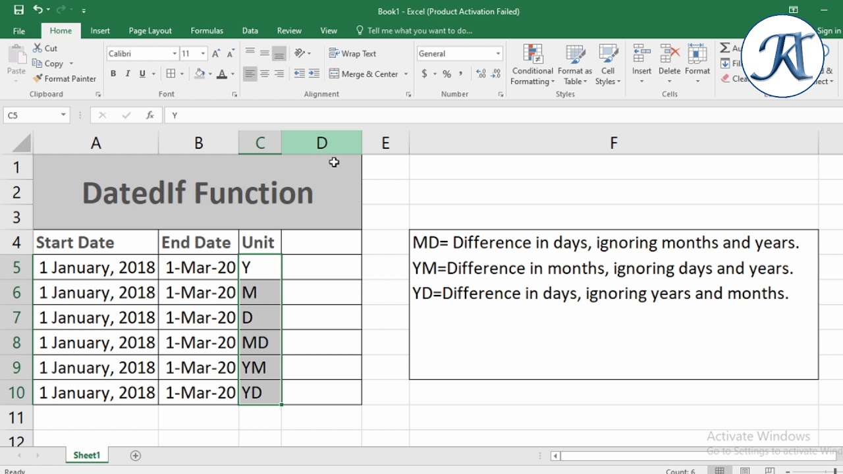Click the Orientation text angle icon
The image size is (843, 474).
tap(300, 53)
